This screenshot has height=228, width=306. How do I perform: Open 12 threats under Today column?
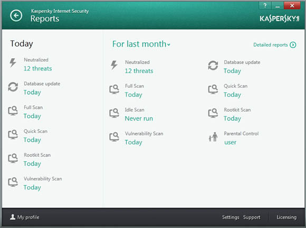click(x=37, y=68)
